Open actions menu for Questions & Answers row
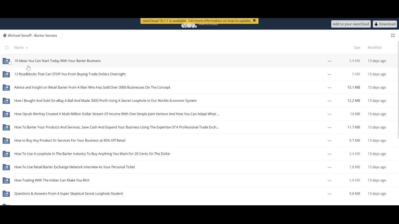 (329, 194)
